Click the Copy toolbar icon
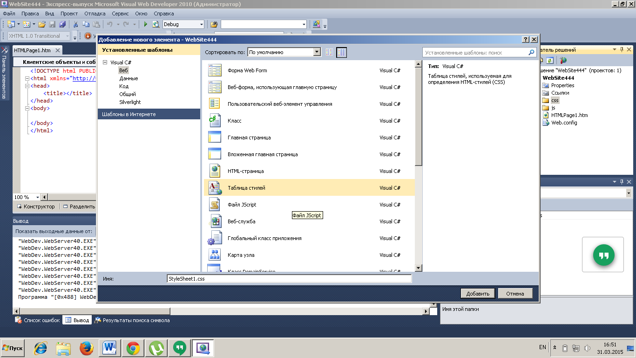636x358 pixels. point(86,24)
